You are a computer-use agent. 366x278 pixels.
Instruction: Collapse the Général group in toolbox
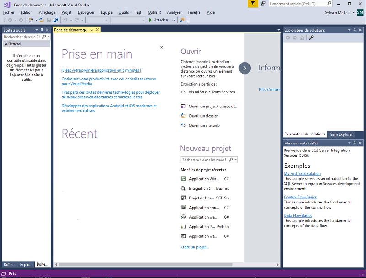click(x=5, y=44)
